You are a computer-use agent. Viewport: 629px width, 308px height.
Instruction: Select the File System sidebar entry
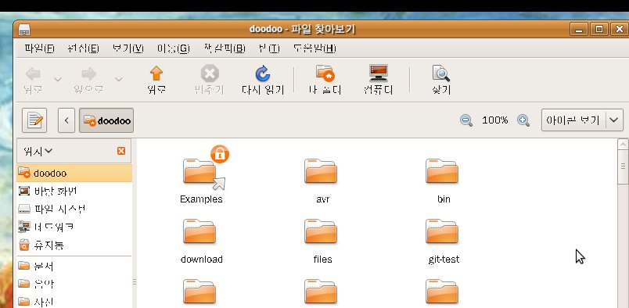74,209
